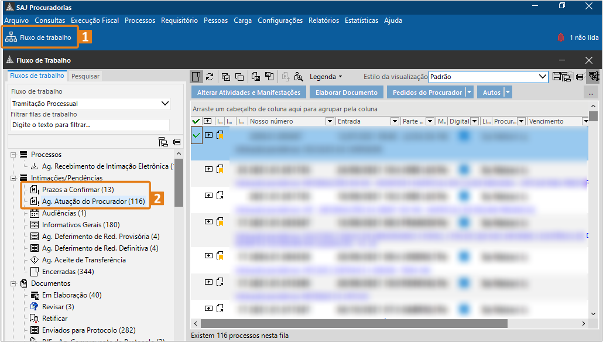The height and width of the screenshot is (342, 603).
Task: Click the Revisar question mark icon
Action: coord(34,307)
